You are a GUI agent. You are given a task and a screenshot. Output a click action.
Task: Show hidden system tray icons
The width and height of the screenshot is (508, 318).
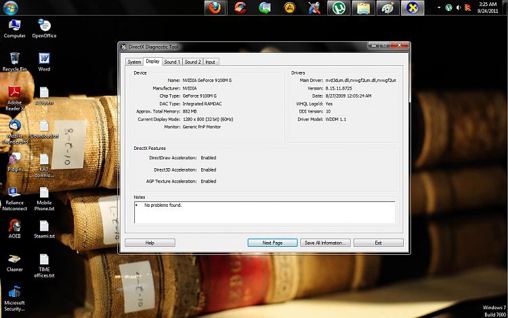tap(439, 7)
